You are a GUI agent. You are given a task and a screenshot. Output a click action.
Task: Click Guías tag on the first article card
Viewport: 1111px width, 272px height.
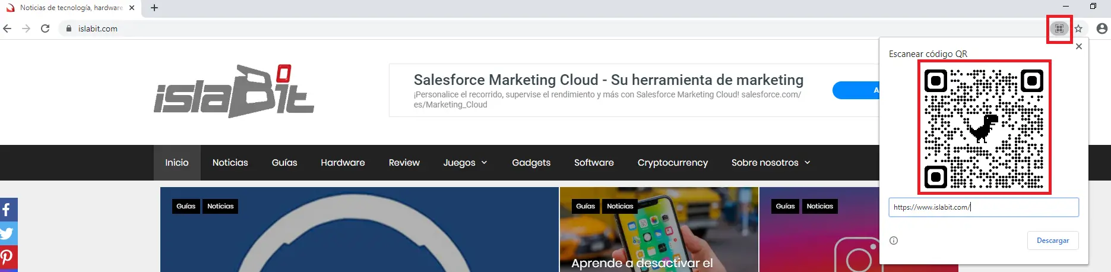point(186,206)
